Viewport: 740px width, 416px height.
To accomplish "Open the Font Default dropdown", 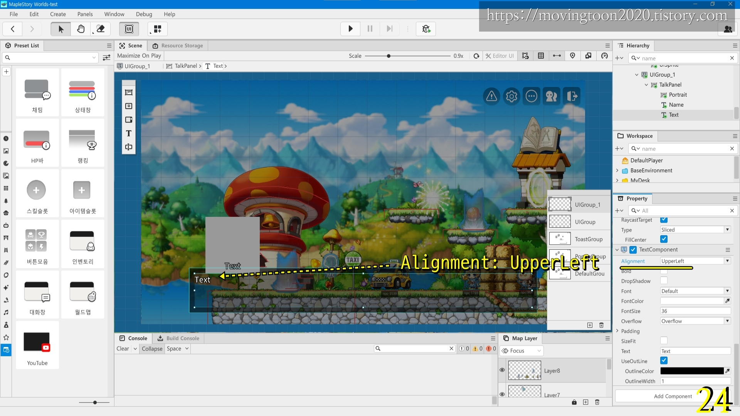I will point(695,291).
